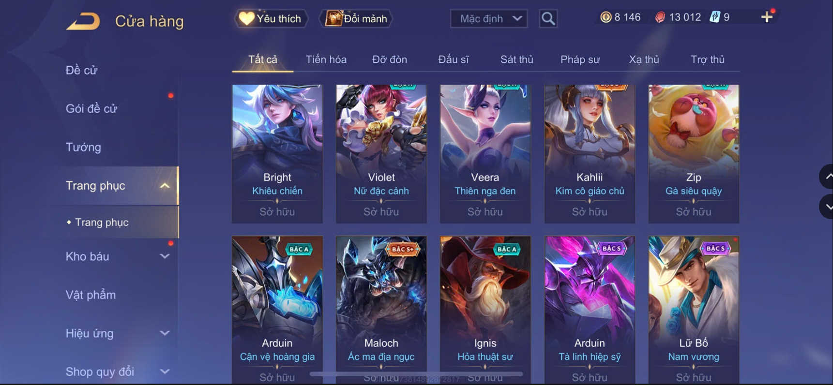Select the Tiến hóa tab
833x385 pixels.
pyautogui.click(x=326, y=59)
